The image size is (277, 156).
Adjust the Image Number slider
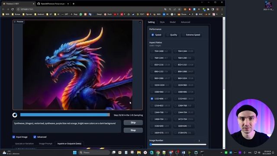pyautogui.click(x=178, y=144)
